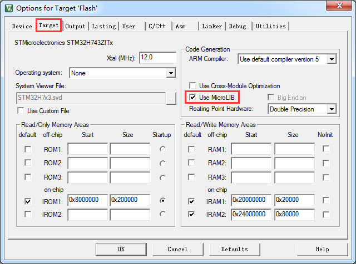356x264 pixels.
Task: Enable NoInit for RAM1
Action: point(326,149)
